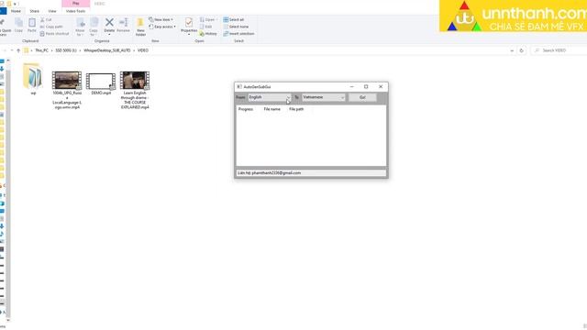Click the File path column header
The height and width of the screenshot is (330, 587).
[x=296, y=109]
